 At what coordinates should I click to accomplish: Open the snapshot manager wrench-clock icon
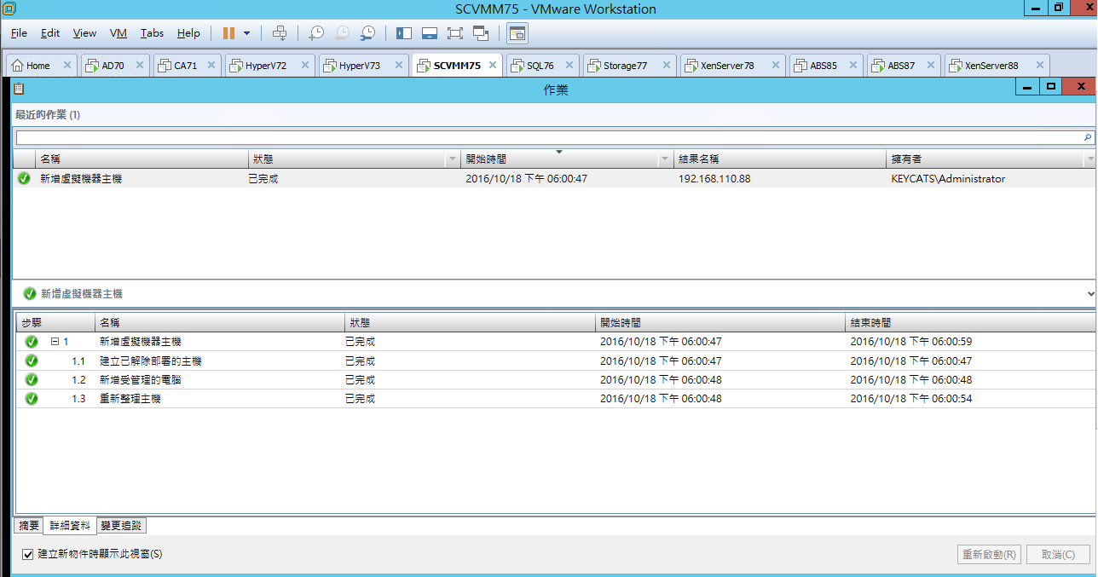point(367,33)
